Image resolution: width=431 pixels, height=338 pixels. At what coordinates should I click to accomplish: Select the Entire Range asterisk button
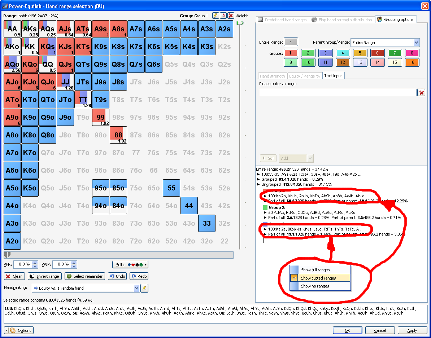(x=291, y=42)
